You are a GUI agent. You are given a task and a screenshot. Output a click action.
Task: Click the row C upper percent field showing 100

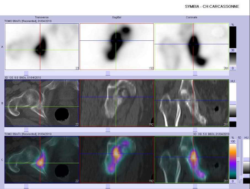(233, 141)
